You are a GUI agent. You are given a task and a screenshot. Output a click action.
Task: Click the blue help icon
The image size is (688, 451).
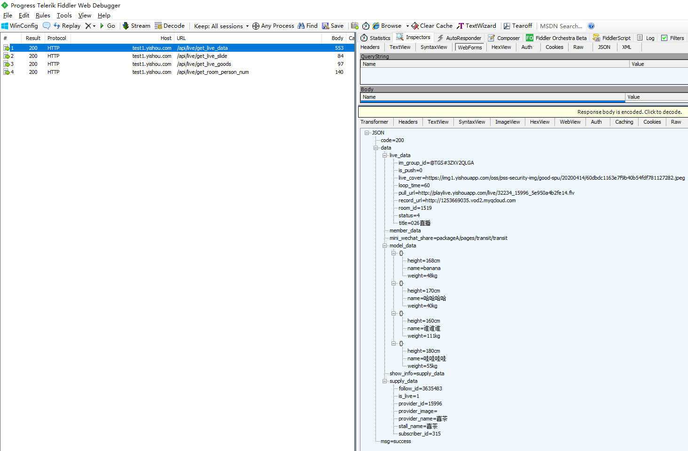pos(591,26)
